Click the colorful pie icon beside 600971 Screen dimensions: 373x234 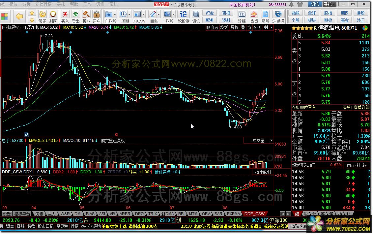[365, 28]
